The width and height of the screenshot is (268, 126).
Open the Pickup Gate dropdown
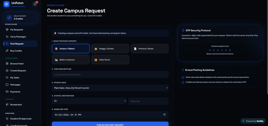click(x=110, y=88)
